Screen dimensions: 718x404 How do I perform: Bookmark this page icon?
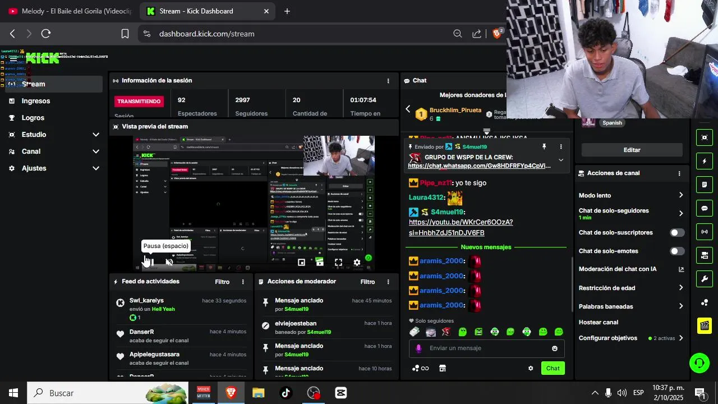(125, 34)
